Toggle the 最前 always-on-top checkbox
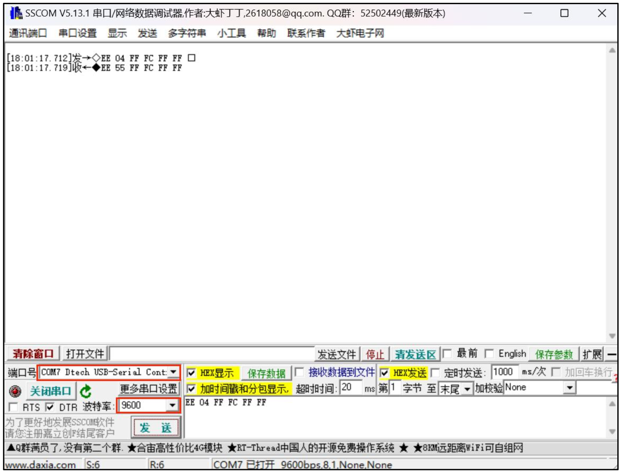 (447, 354)
